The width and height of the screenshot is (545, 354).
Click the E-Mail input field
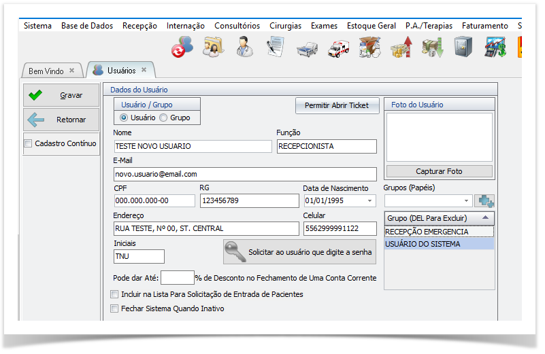click(x=244, y=174)
